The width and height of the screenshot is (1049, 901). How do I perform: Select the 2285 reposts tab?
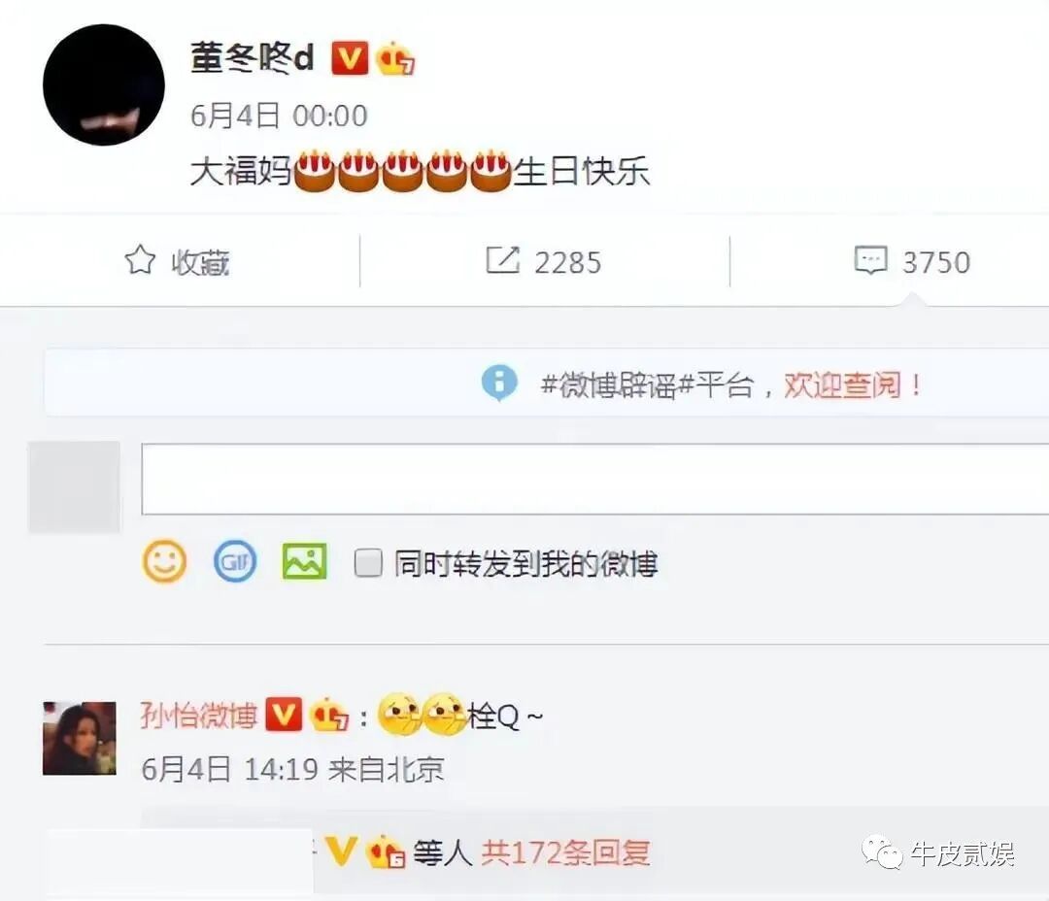(x=545, y=261)
